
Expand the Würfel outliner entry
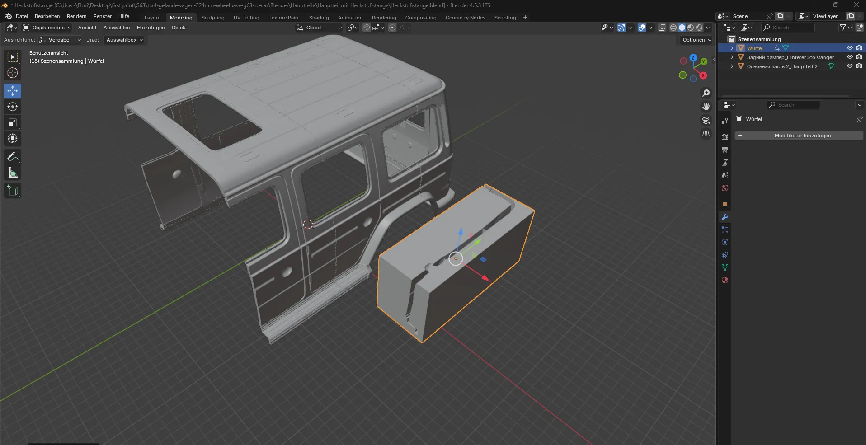pos(732,48)
